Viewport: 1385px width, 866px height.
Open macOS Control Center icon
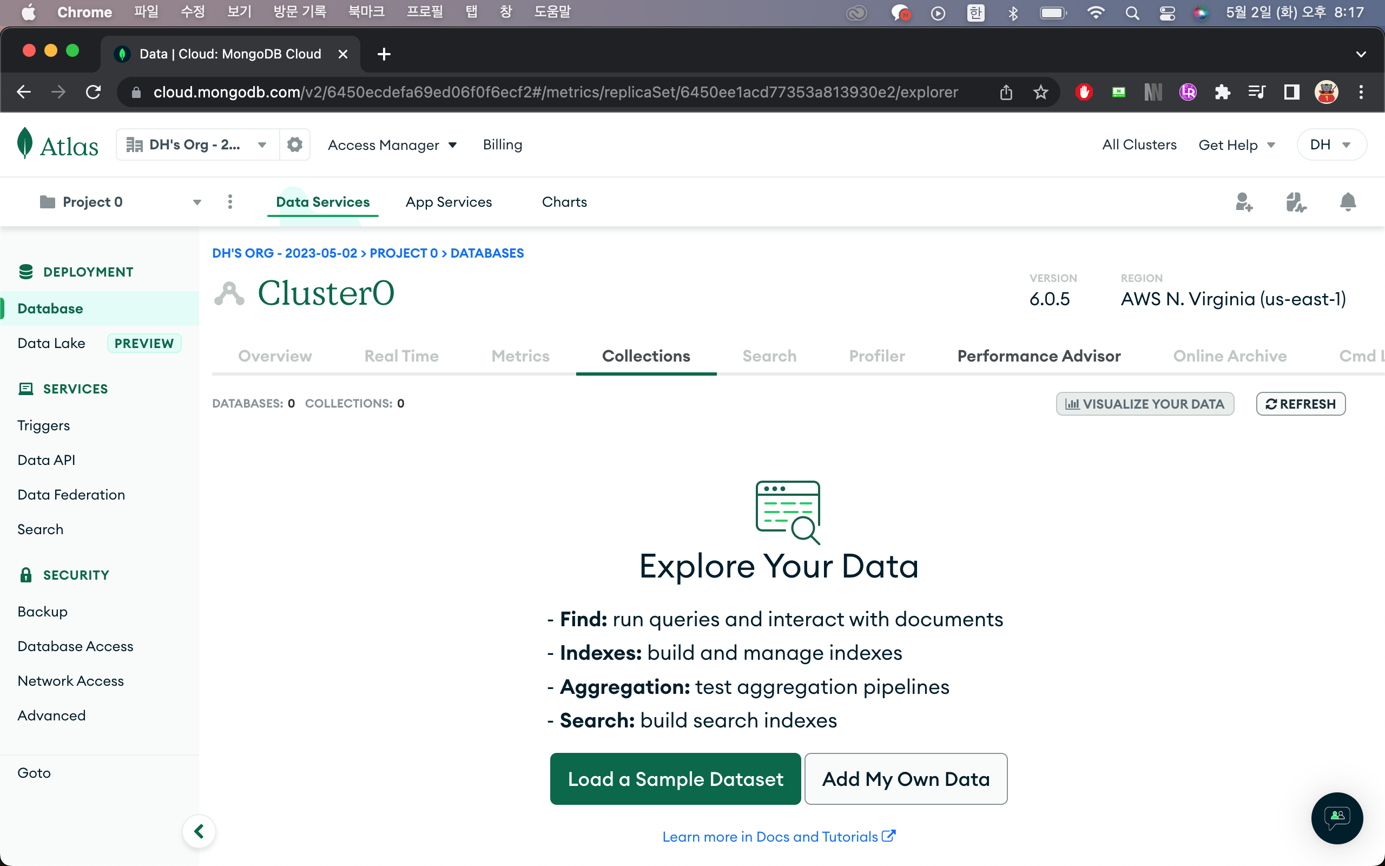(x=1167, y=12)
